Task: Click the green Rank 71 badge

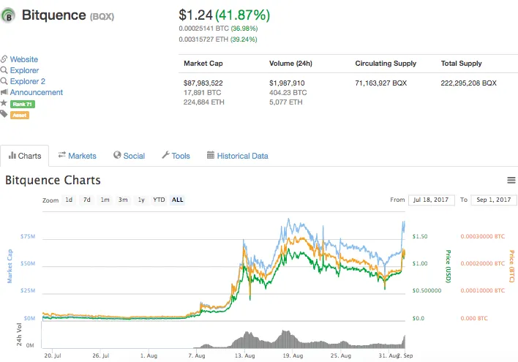Action: 23,104
